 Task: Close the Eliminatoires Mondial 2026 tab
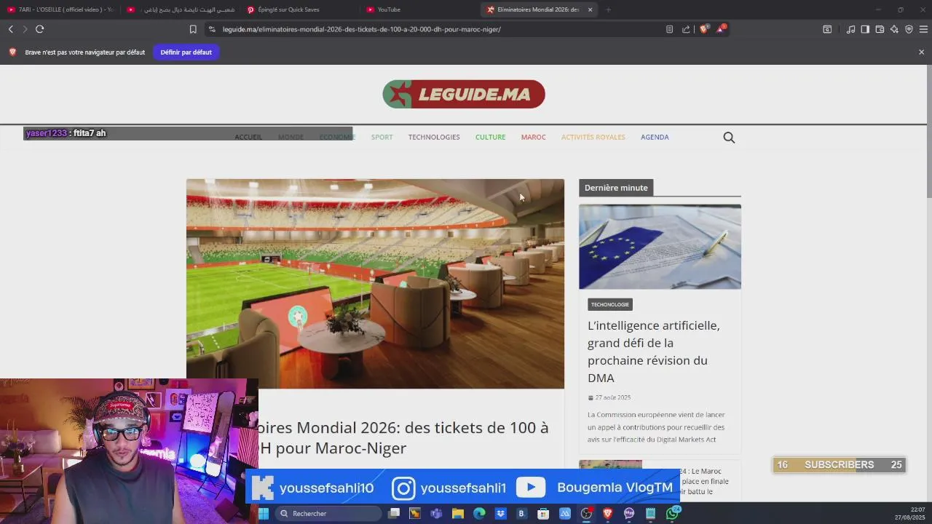point(590,9)
